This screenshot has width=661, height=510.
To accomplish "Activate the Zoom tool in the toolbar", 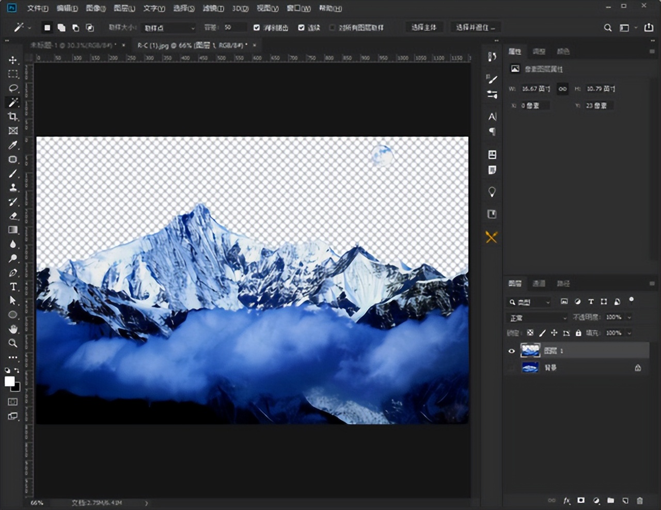I will pos(13,343).
